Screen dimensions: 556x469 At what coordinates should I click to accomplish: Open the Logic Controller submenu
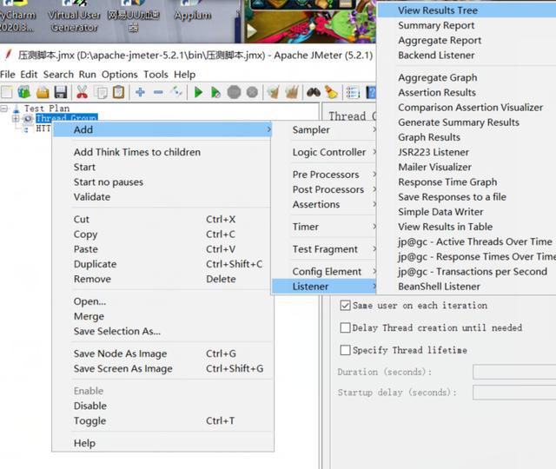(x=324, y=153)
